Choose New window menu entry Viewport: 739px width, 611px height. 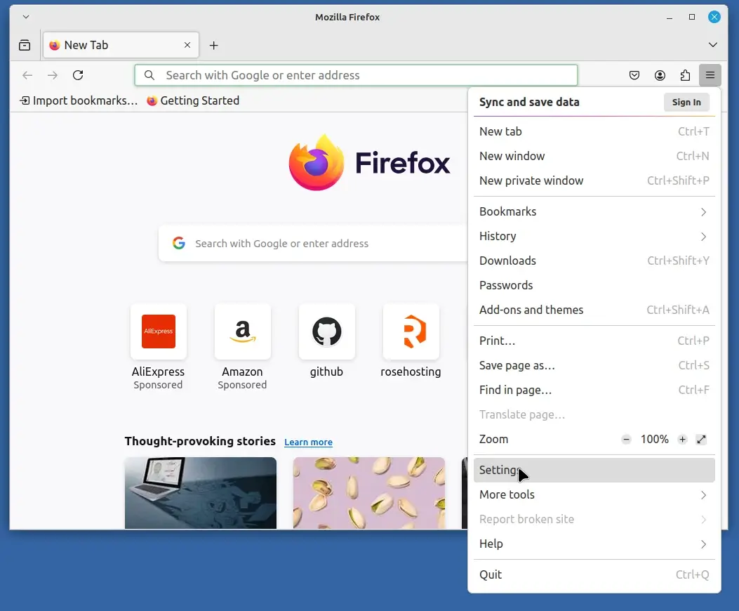(594, 156)
